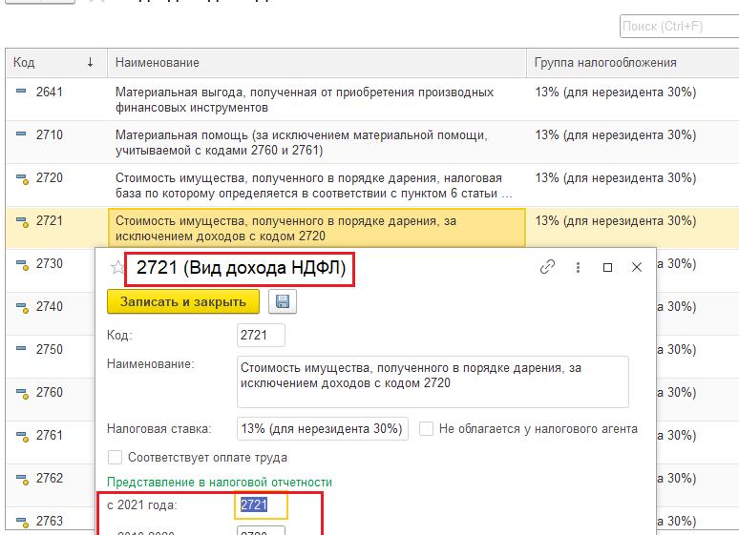Image resolution: width=739 pixels, height=535 pixels.
Task: Save the record with the floppy disk icon
Action: tap(283, 301)
